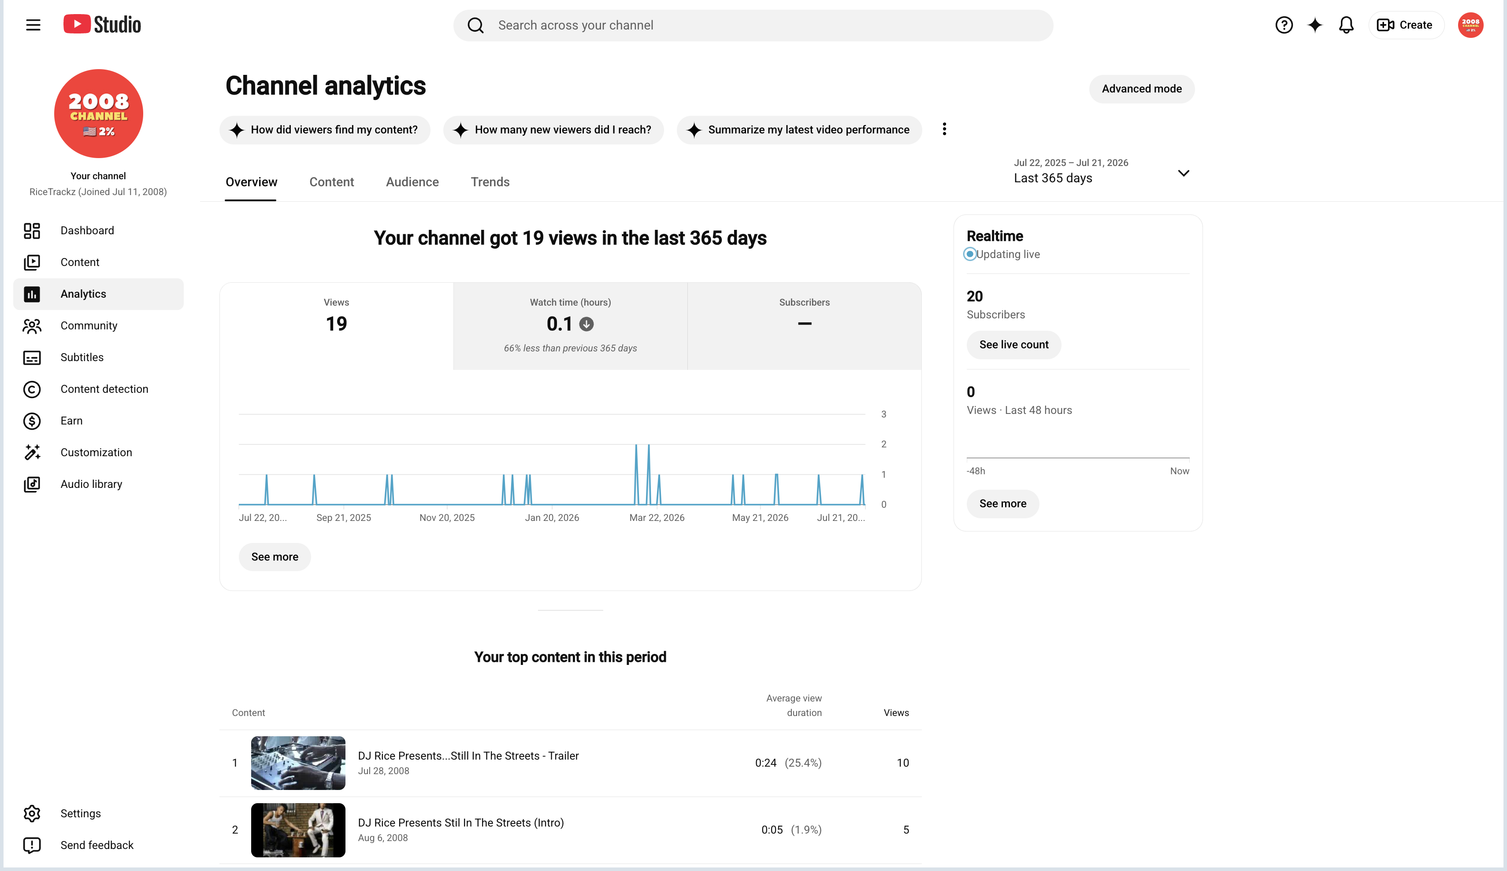Click the Your channel label under avatar
This screenshot has width=1507, height=871.
(x=98, y=176)
